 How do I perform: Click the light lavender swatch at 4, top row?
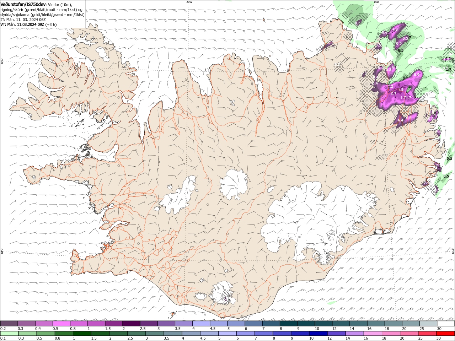coord(201,324)
